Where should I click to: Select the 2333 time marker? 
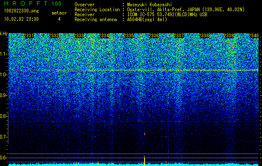pyautogui.click(x=79, y=36)
